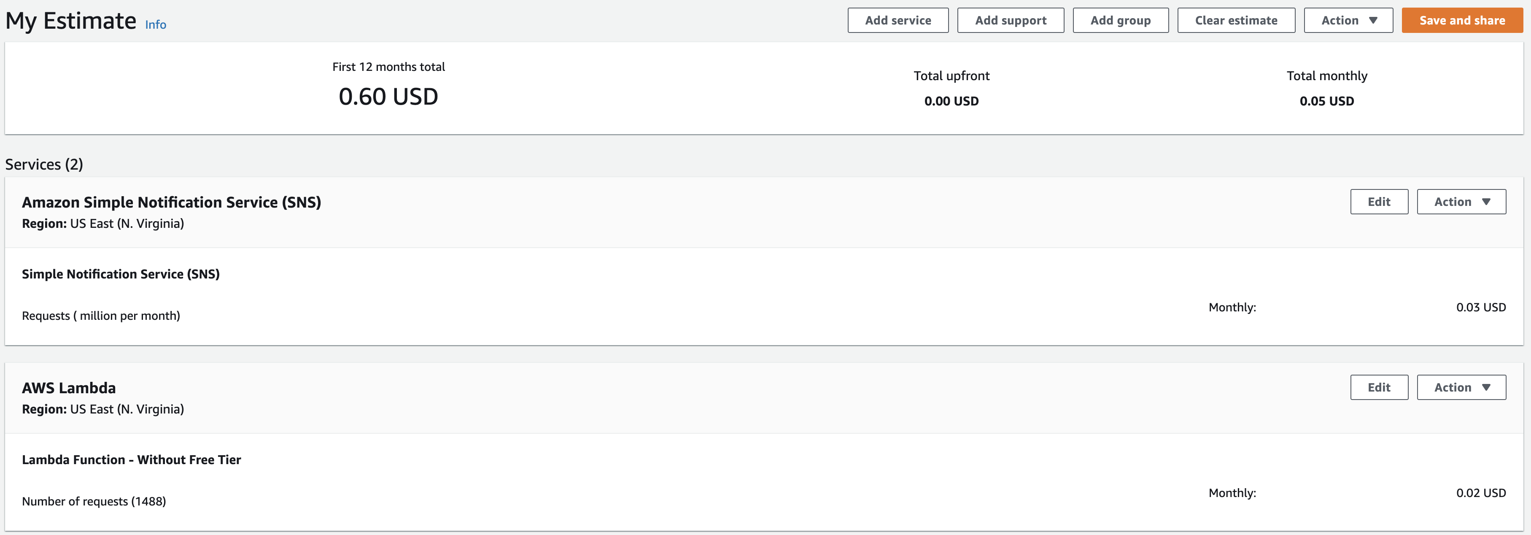Click the orange Save and share button
The height and width of the screenshot is (535, 1531).
click(1461, 20)
